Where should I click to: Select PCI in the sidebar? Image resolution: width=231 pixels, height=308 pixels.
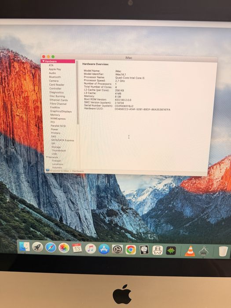52,122
